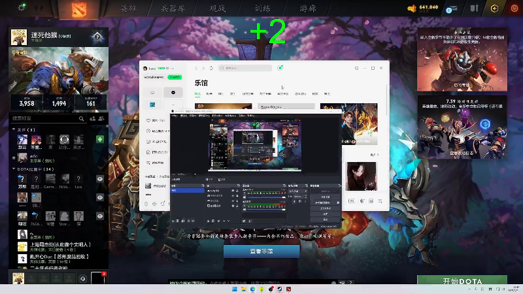523x294 pixels.
Task: Open the Dota Plus hexagon icon
Action: pos(494,8)
